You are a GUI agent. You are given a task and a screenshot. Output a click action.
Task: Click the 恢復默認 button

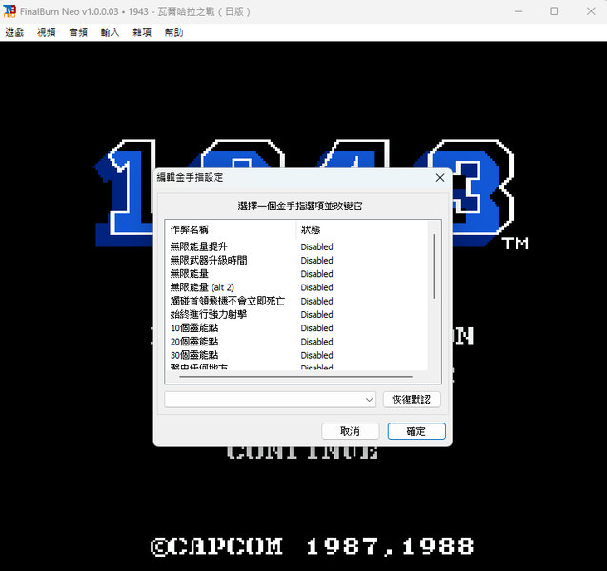click(x=412, y=400)
